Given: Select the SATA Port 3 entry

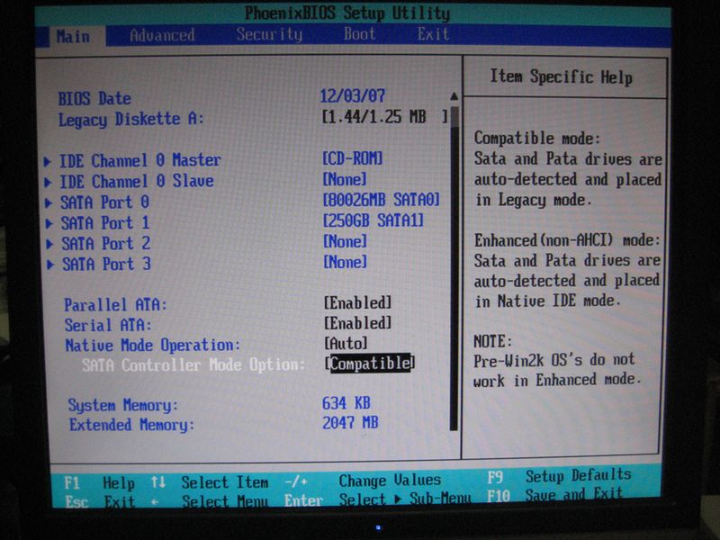Looking at the screenshot, I should (106, 264).
